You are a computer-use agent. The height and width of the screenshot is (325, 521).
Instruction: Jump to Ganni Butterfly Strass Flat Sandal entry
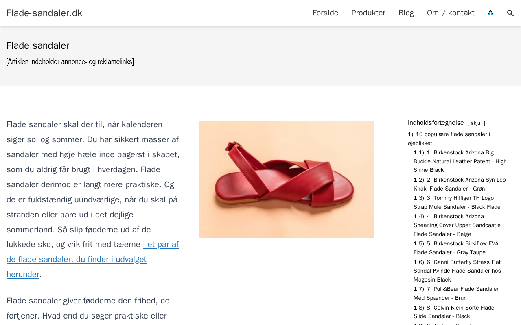coord(457,271)
